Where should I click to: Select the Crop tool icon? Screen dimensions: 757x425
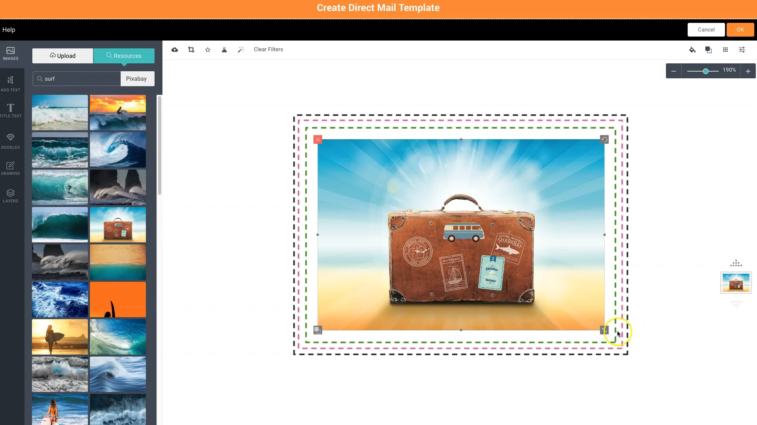click(x=191, y=50)
